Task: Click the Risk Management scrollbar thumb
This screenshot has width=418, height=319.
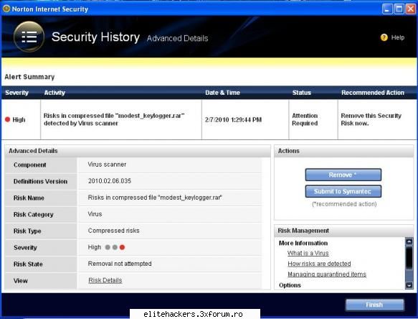Action: click(409, 258)
